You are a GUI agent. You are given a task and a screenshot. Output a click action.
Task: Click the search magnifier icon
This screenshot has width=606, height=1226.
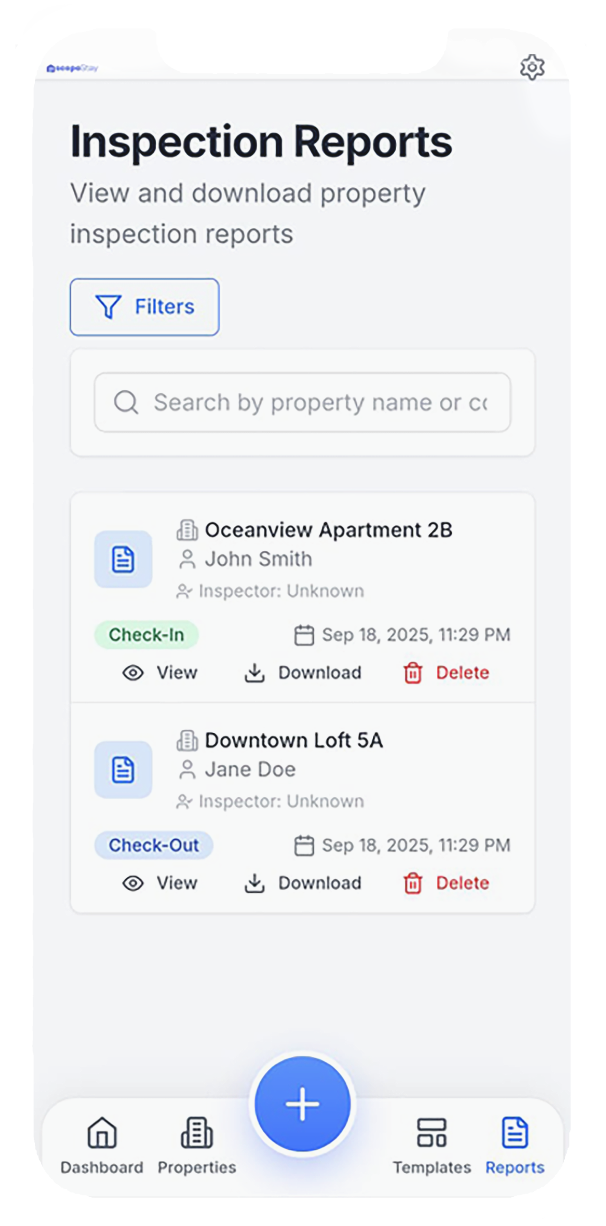[x=126, y=402]
